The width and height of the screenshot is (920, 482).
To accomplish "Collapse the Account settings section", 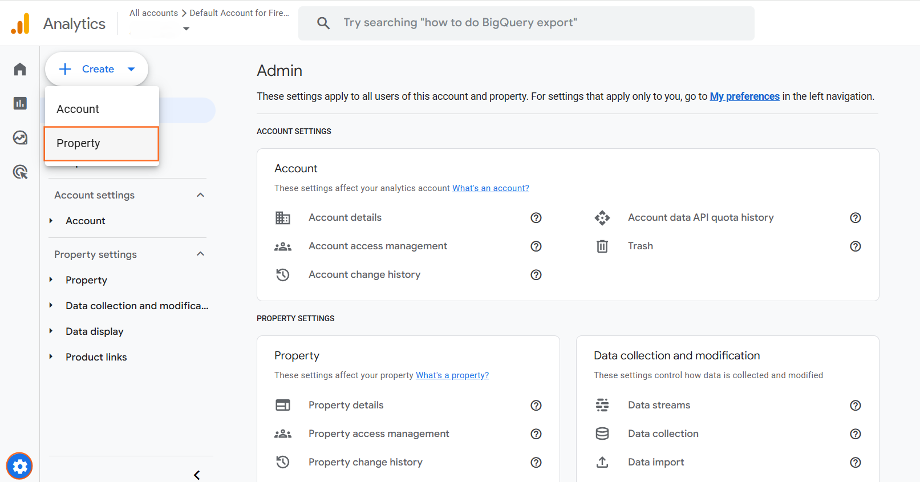I will (200, 195).
